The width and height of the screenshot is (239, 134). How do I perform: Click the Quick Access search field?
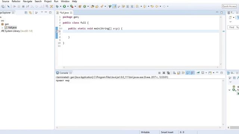(x=229, y=6)
